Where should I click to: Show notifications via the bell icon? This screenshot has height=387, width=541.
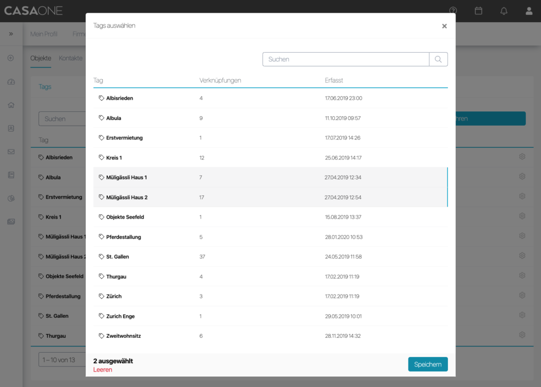[503, 11]
